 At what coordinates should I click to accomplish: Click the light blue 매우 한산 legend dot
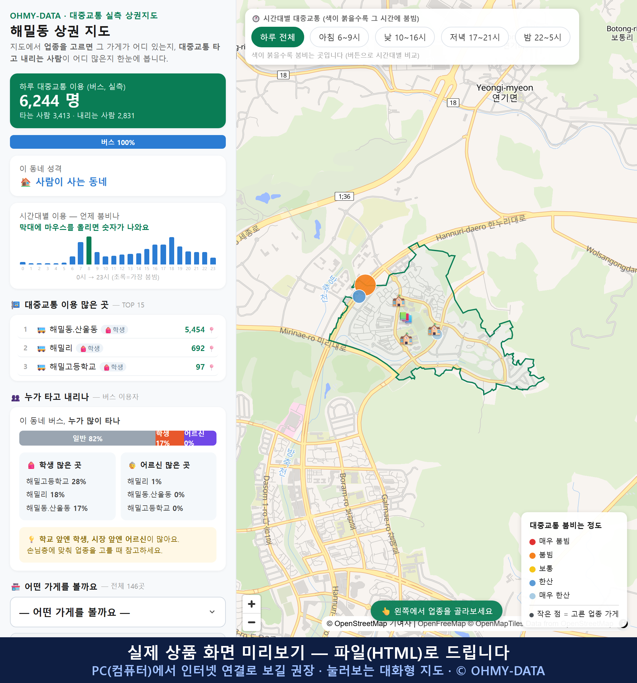pyautogui.click(x=532, y=596)
